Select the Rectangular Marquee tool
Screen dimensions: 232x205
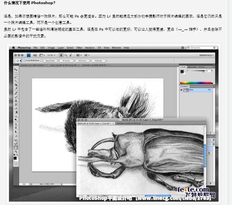point(16,74)
